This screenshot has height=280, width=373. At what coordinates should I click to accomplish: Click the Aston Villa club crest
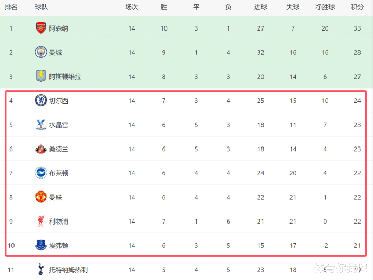point(40,76)
